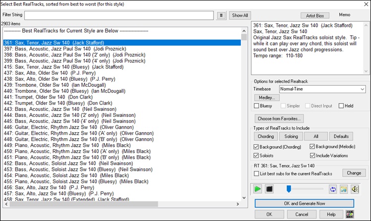The width and height of the screenshot is (371, 221).
Task: Open Artist Bios
Action: click(x=315, y=16)
